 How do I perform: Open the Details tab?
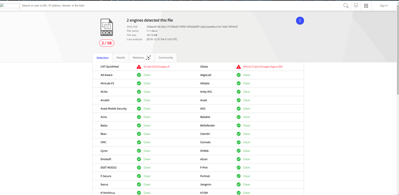[x=121, y=58]
